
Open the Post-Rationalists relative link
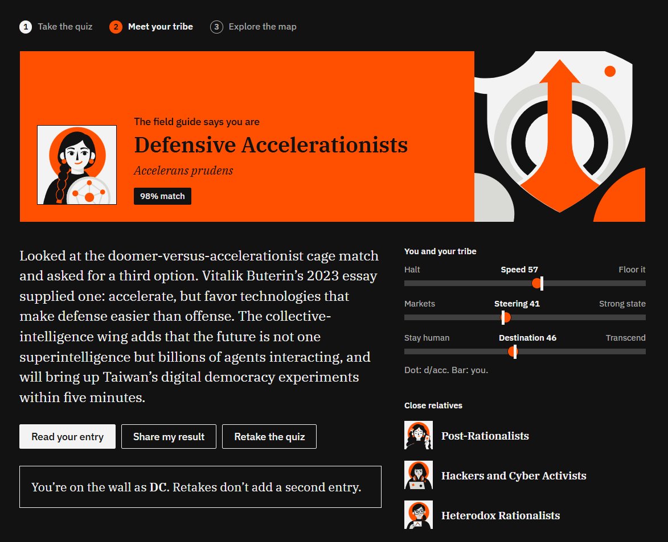pos(485,436)
